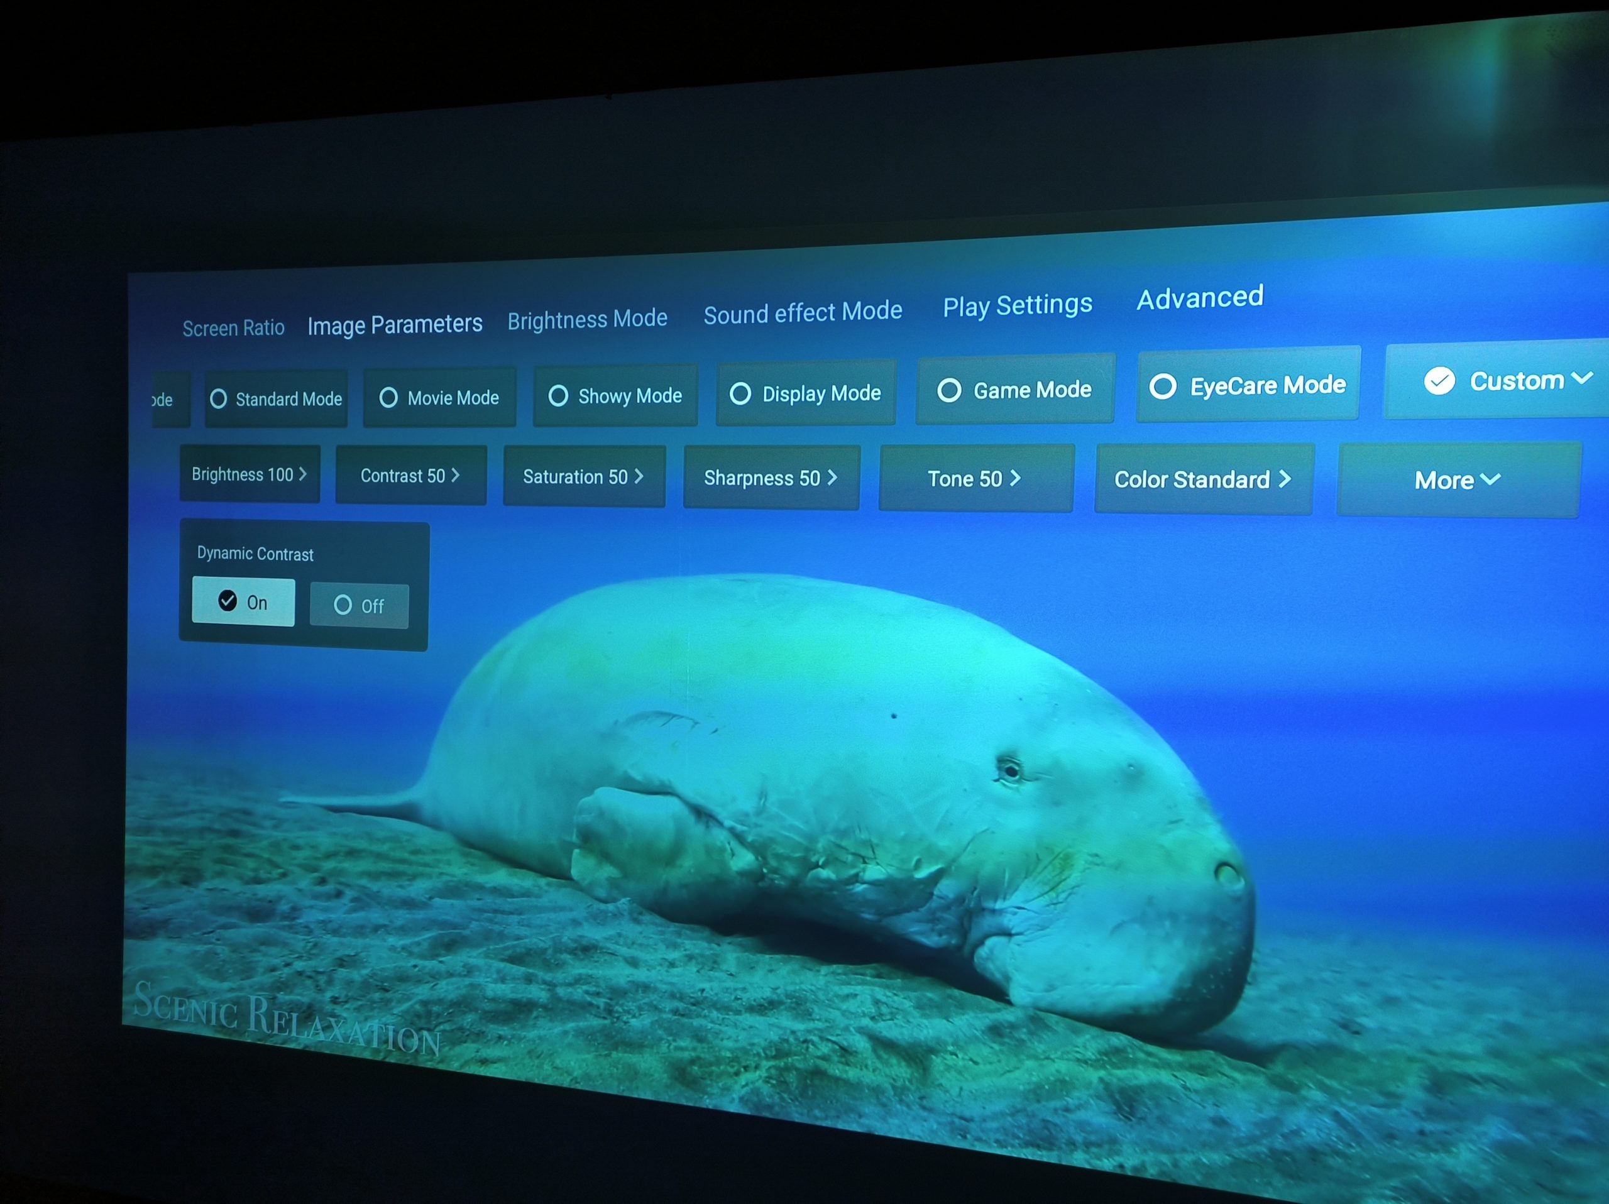Click the Tone 50 button
The width and height of the screenshot is (1609, 1204).
[x=975, y=478]
